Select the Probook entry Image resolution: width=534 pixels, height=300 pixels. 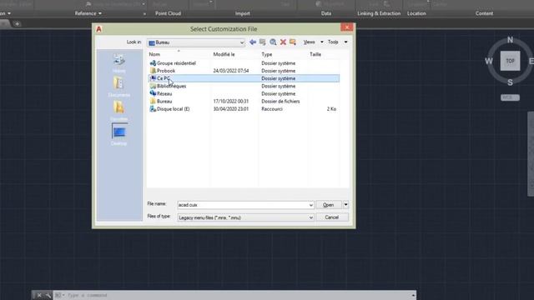point(166,71)
